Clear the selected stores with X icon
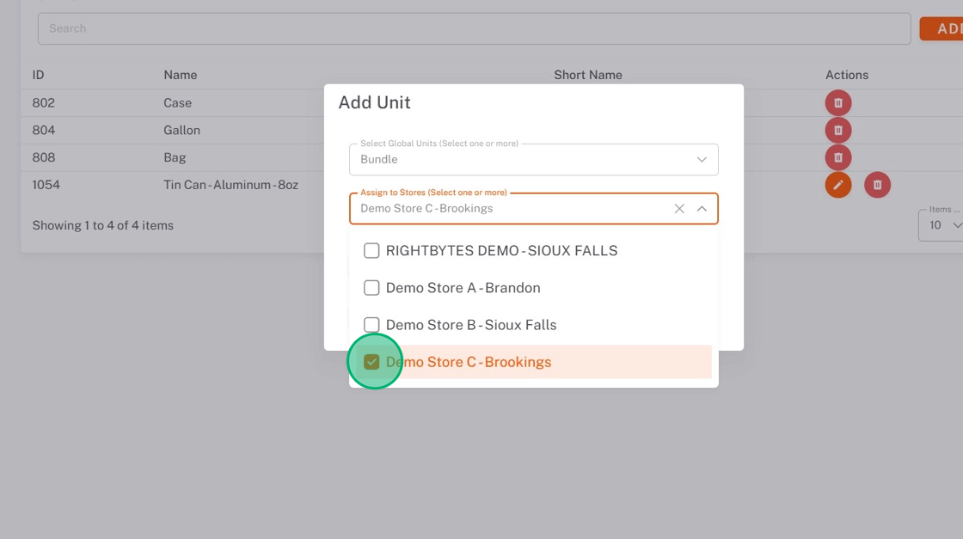Screen dimensions: 963x539 coord(679,209)
